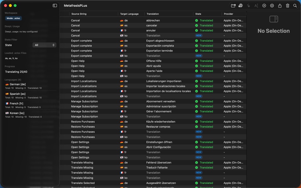Click the empty Translation field in Open Help ko row
This screenshot has height=188, width=301.
point(153,76)
